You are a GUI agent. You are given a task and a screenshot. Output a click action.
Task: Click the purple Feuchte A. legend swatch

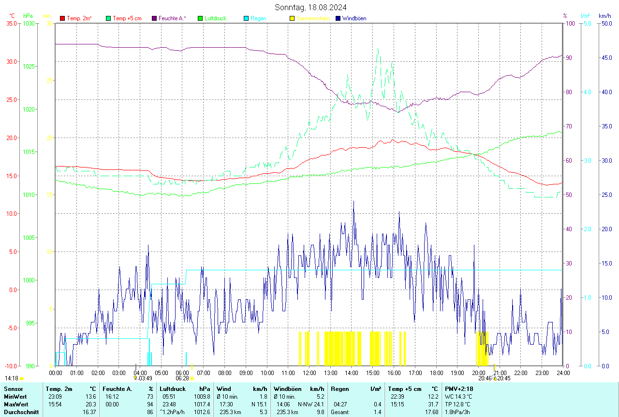154,18
